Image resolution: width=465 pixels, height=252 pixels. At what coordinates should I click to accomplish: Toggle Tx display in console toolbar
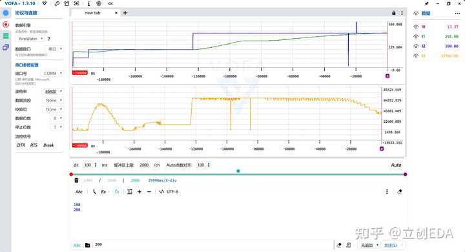[x=117, y=192]
